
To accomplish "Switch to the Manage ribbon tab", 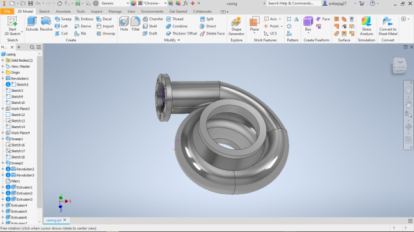I will click(x=115, y=11).
